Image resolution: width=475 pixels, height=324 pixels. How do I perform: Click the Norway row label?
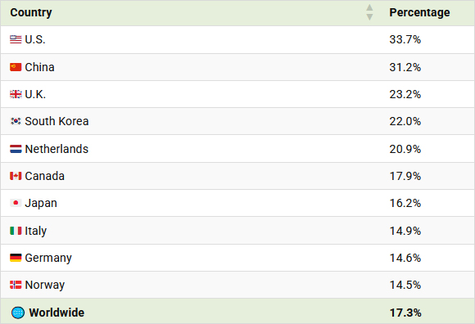click(x=45, y=285)
